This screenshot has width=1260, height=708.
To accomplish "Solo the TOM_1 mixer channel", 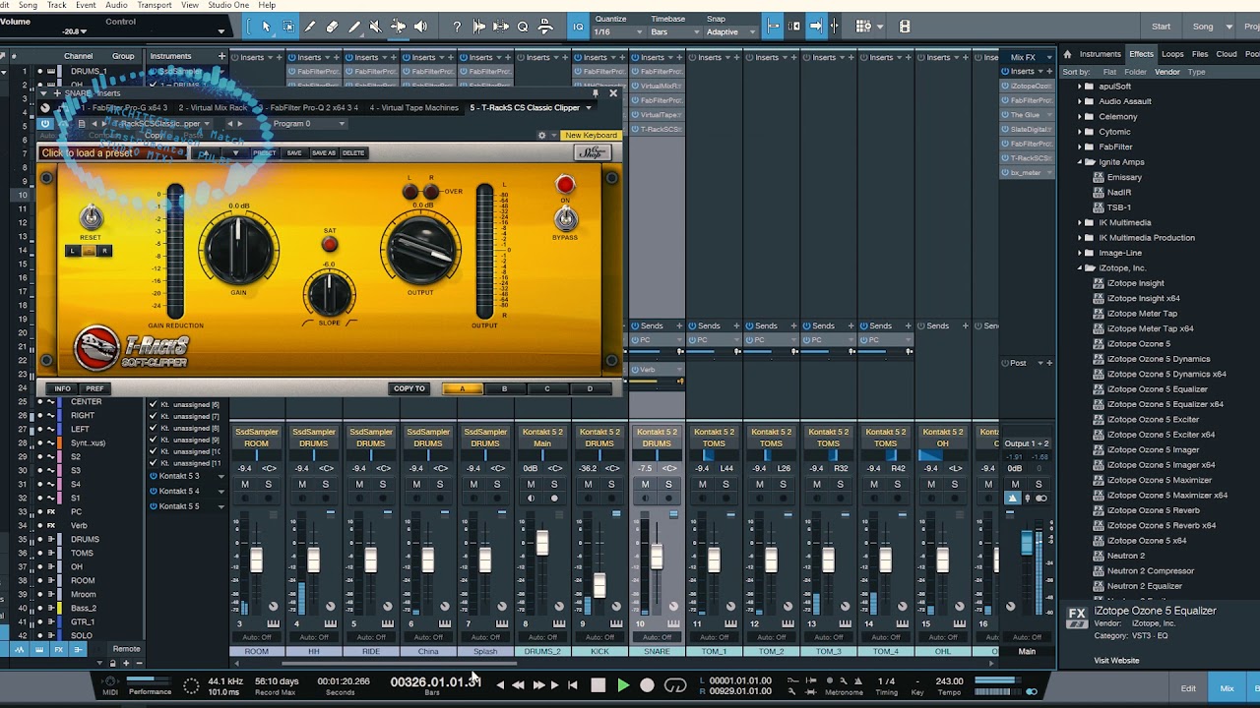I will [x=725, y=484].
